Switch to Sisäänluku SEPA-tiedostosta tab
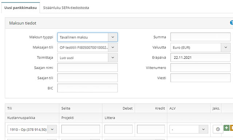 pyautogui.click(x=66, y=8)
